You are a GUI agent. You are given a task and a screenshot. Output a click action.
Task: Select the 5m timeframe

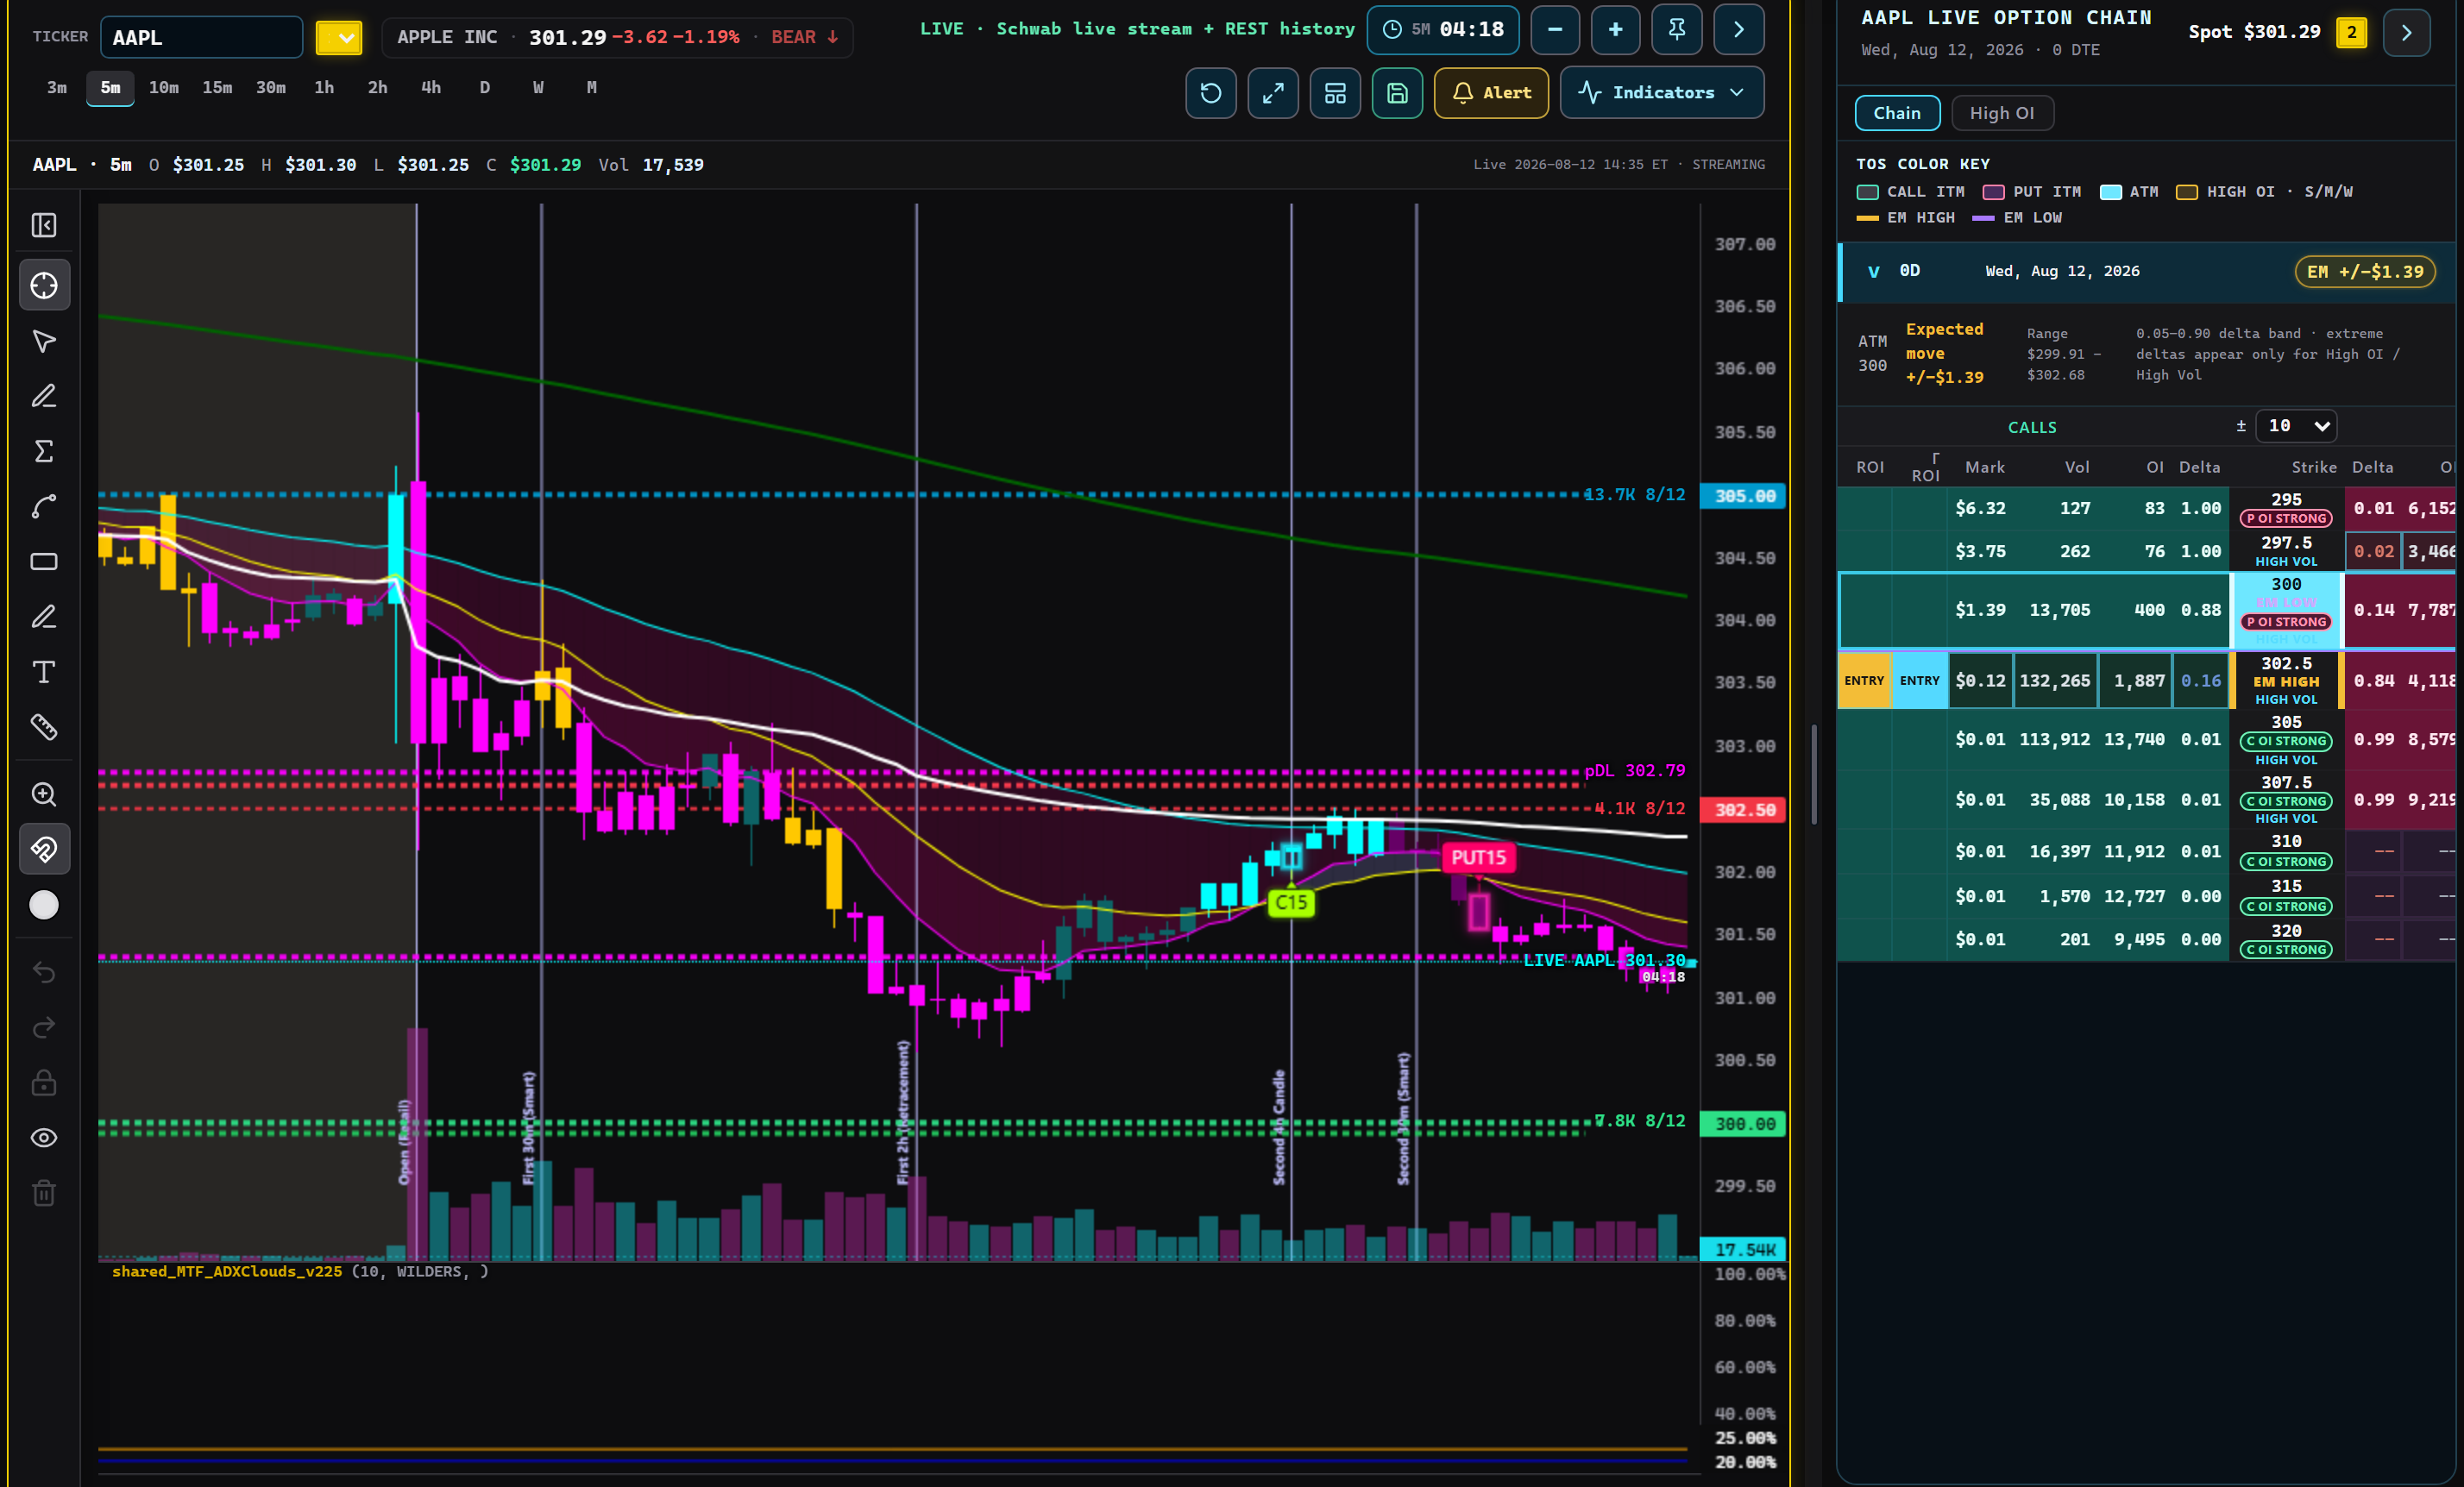110,88
